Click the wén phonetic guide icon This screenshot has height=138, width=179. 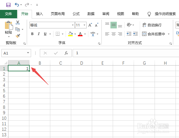click(93, 34)
